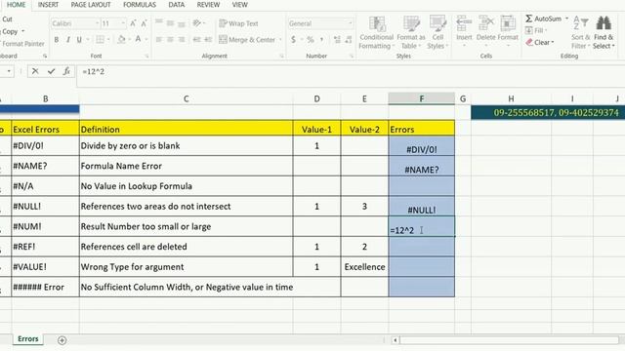Open the Fill dropdown in Editing
625x351 pixels.
pos(536,30)
